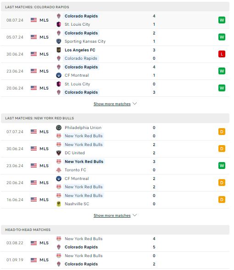Open the St. Louis City team link on 08.07.24
The image size is (234, 270).
point(78,24)
